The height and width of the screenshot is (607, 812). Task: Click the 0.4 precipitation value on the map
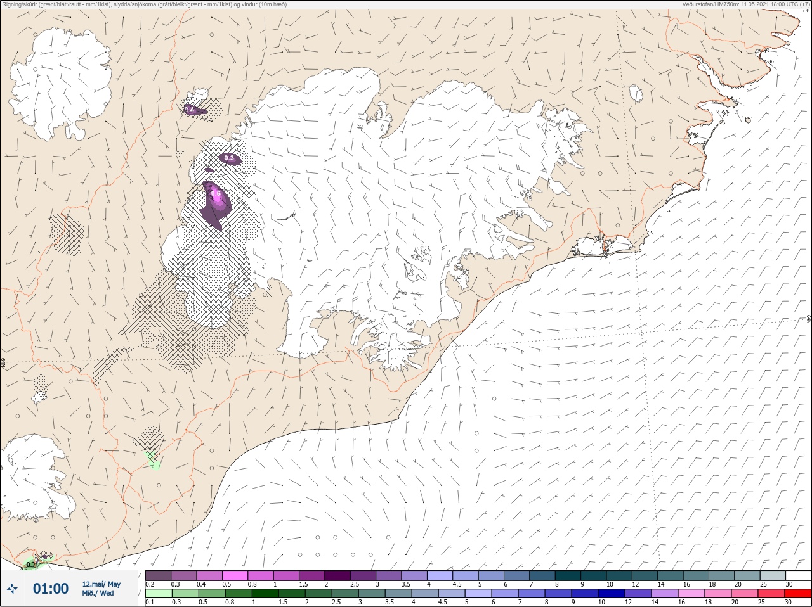pos(189,110)
